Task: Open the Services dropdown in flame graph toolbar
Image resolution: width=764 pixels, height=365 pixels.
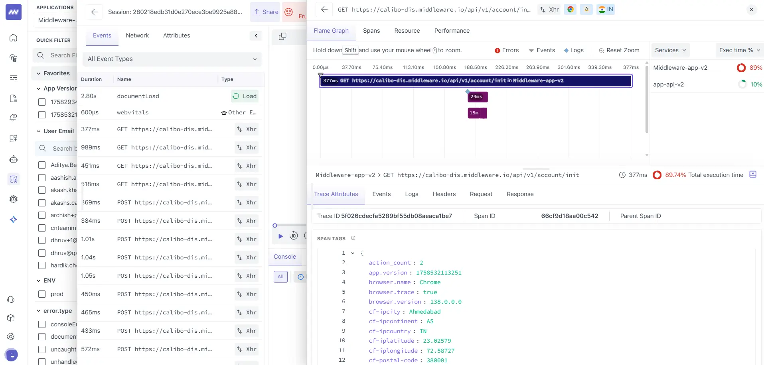Action: pos(670,50)
